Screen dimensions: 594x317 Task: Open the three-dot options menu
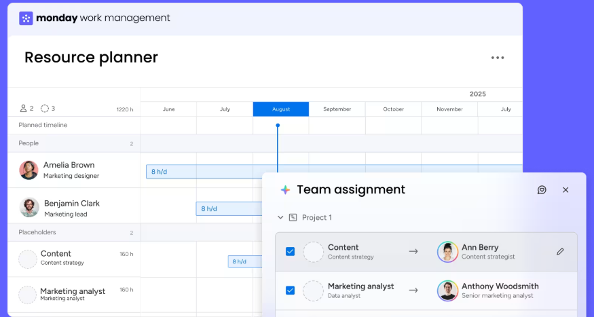[498, 58]
